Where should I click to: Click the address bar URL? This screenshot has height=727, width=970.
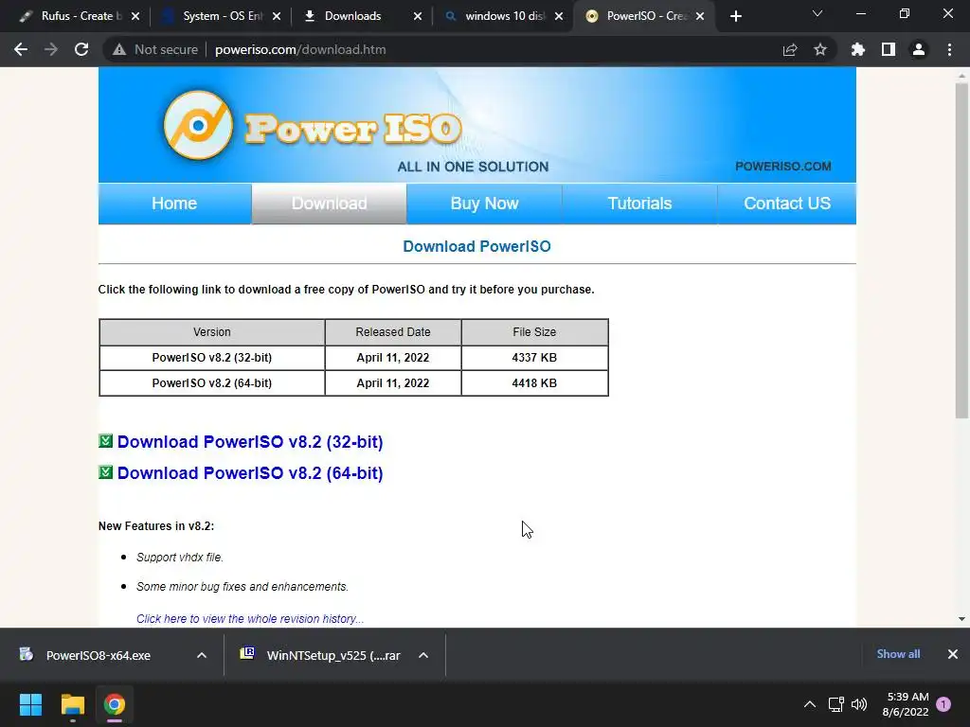300,49
